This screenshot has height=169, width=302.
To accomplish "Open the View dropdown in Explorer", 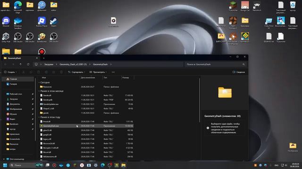I will [x=98, y=72].
